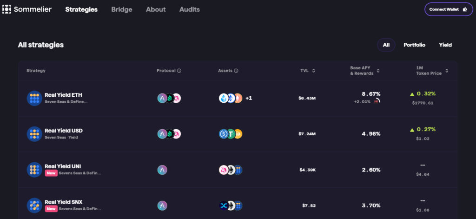The image size is (476, 219).
Task: Open the Bridge nav tab
Action: 122,9
